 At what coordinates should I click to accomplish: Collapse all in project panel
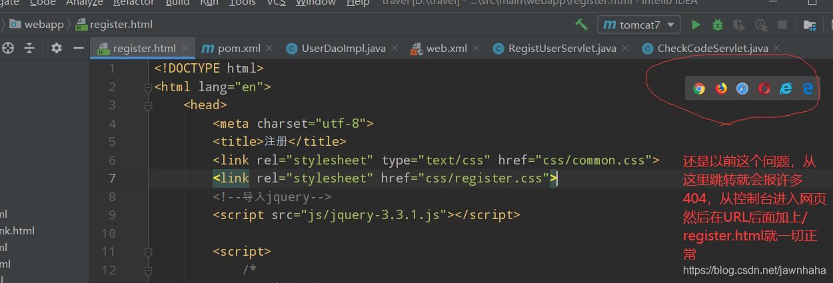(29, 48)
